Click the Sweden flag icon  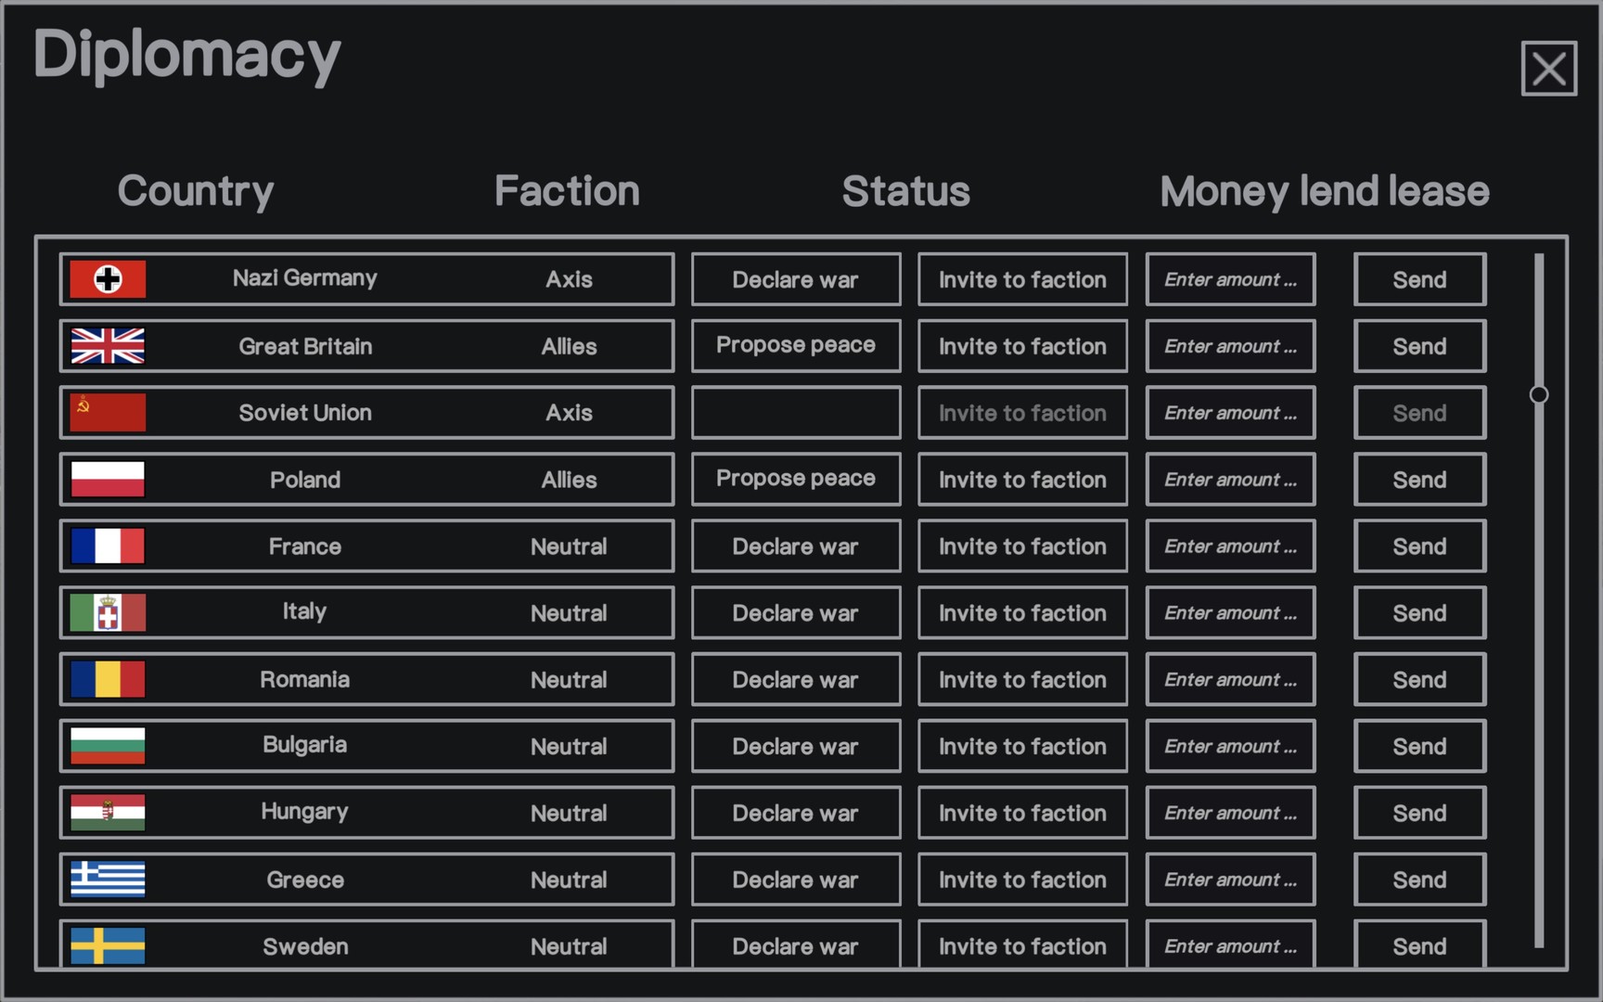tap(108, 945)
